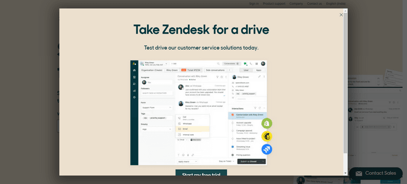Viewport: 407px width, 184px height.
Task: Click the Add tab button in preview header
Action: (x=174, y=64)
